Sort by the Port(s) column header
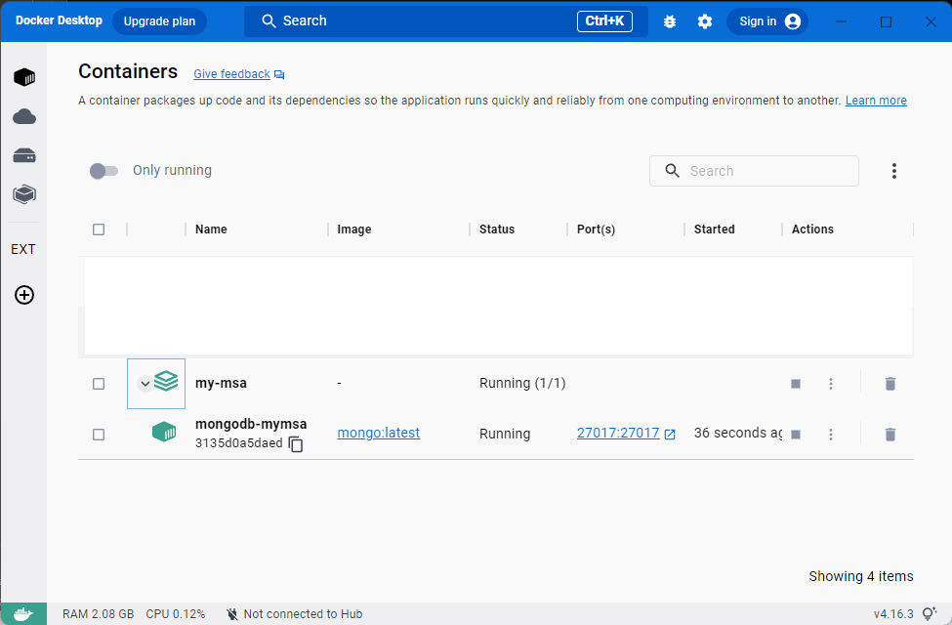 (x=596, y=229)
